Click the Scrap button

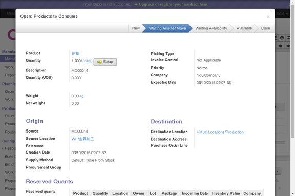pyautogui.click(x=105, y=62)
